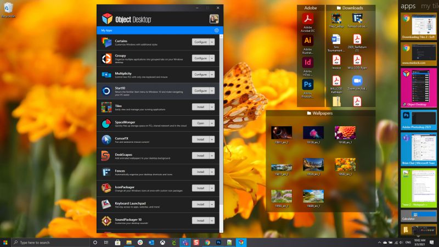Click Install button for Fences

pos(200,172)
